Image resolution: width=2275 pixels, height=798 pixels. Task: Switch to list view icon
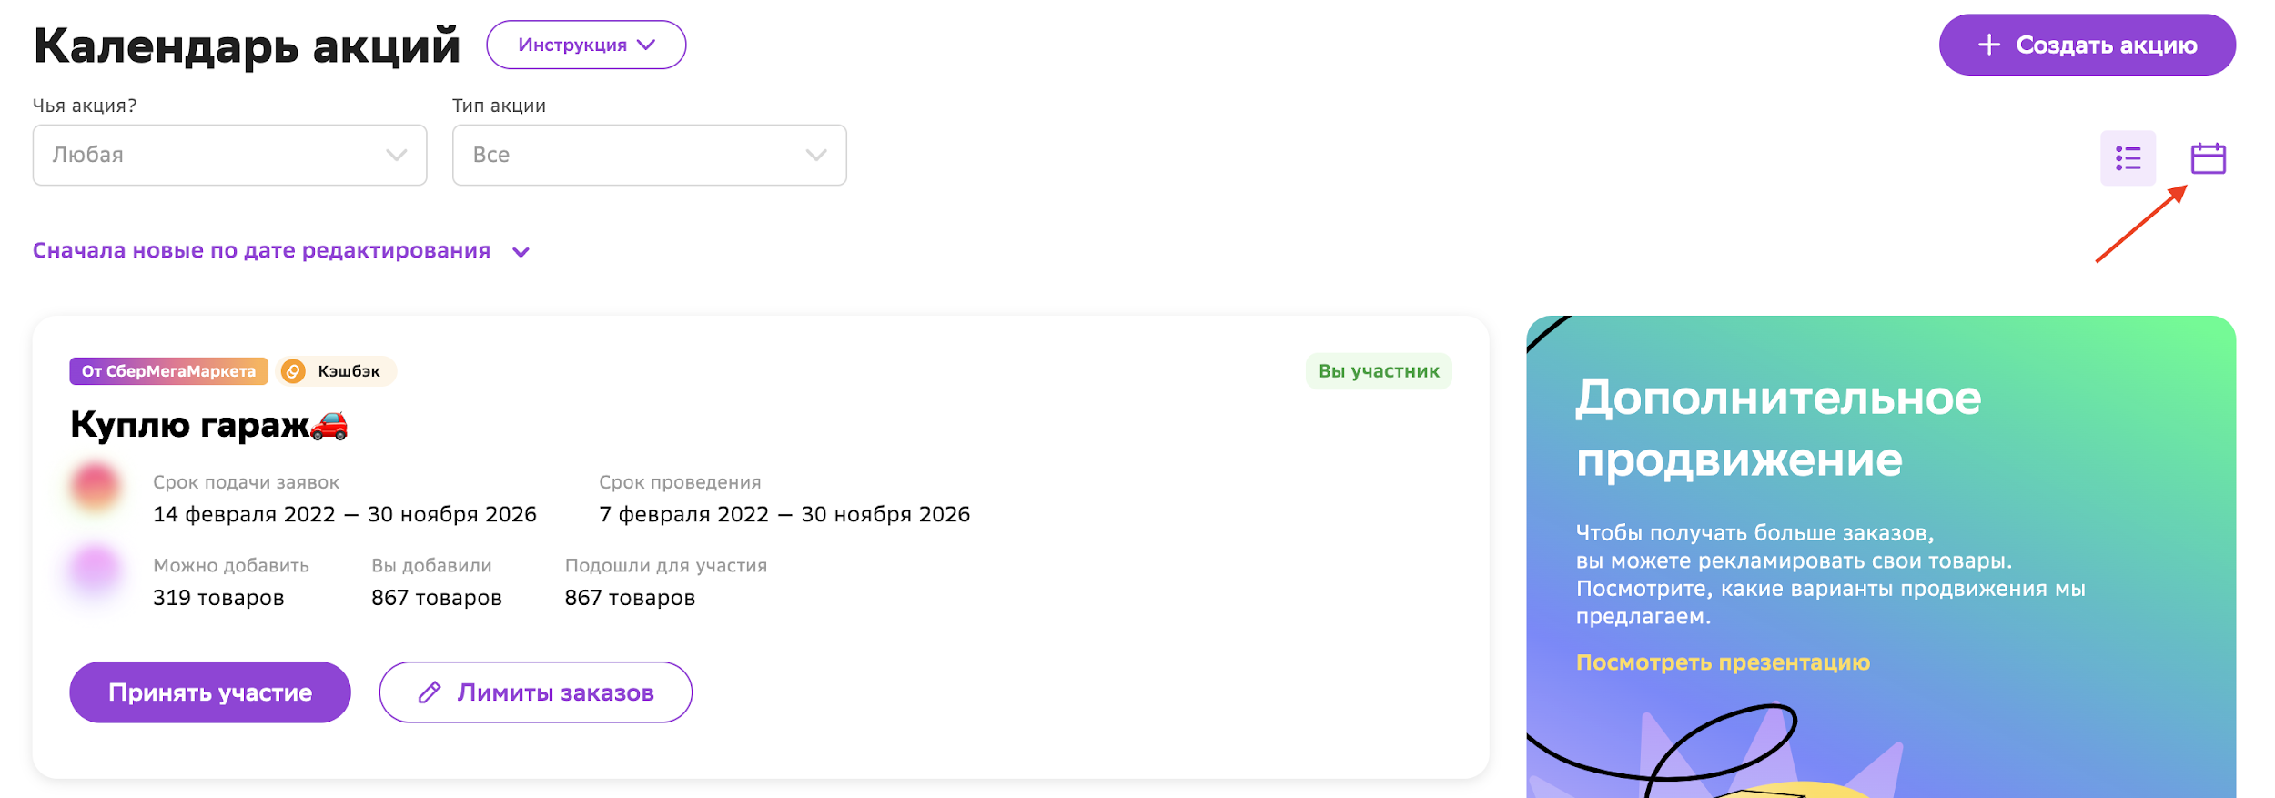(2127, 158)
